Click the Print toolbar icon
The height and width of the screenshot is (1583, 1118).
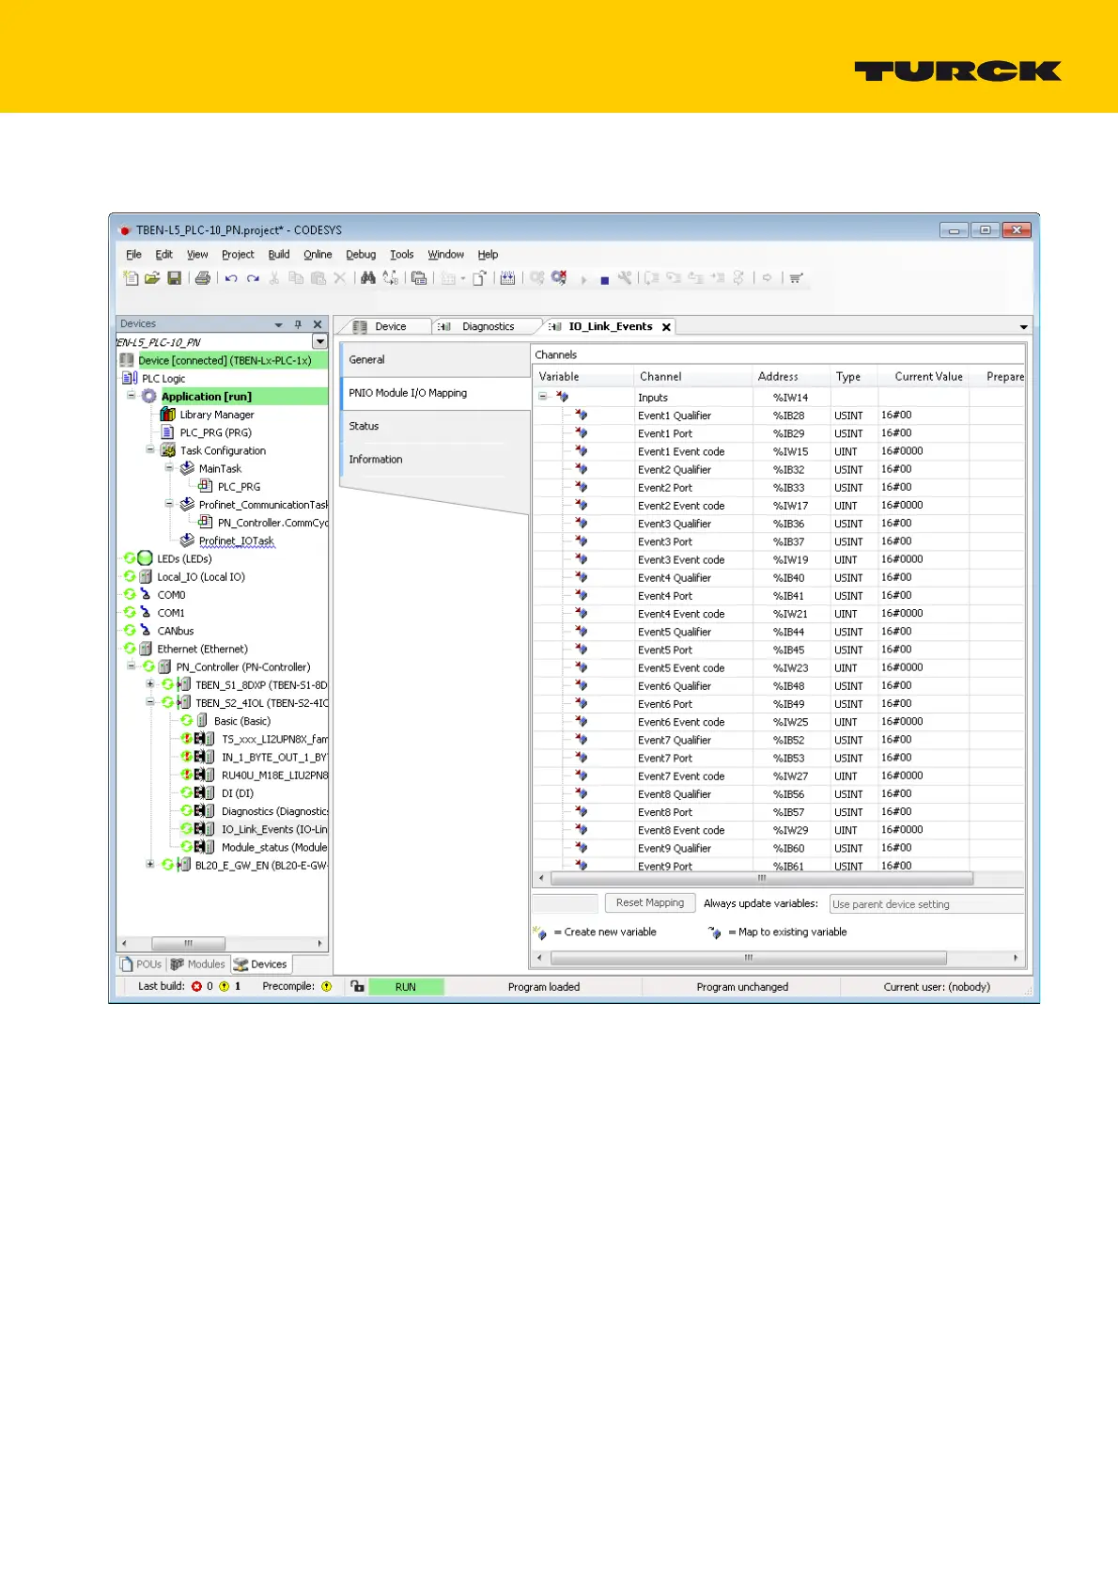202,278
